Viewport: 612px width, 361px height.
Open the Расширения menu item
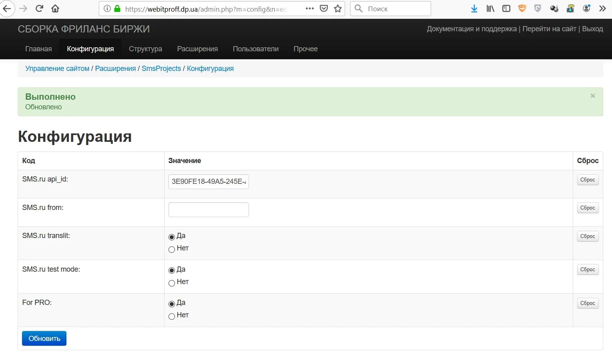click(197, 49)
